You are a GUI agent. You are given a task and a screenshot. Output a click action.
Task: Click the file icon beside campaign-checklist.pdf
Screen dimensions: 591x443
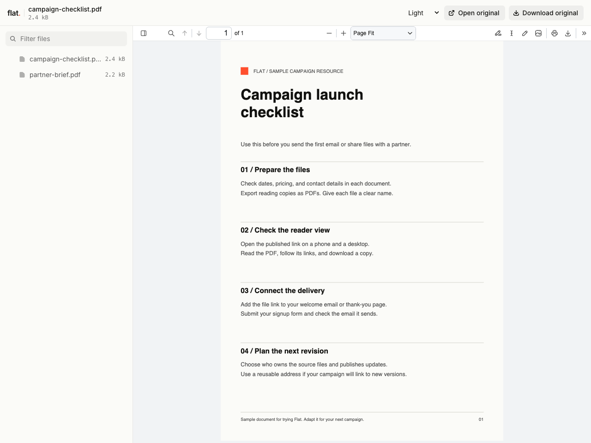coord(22,59)
